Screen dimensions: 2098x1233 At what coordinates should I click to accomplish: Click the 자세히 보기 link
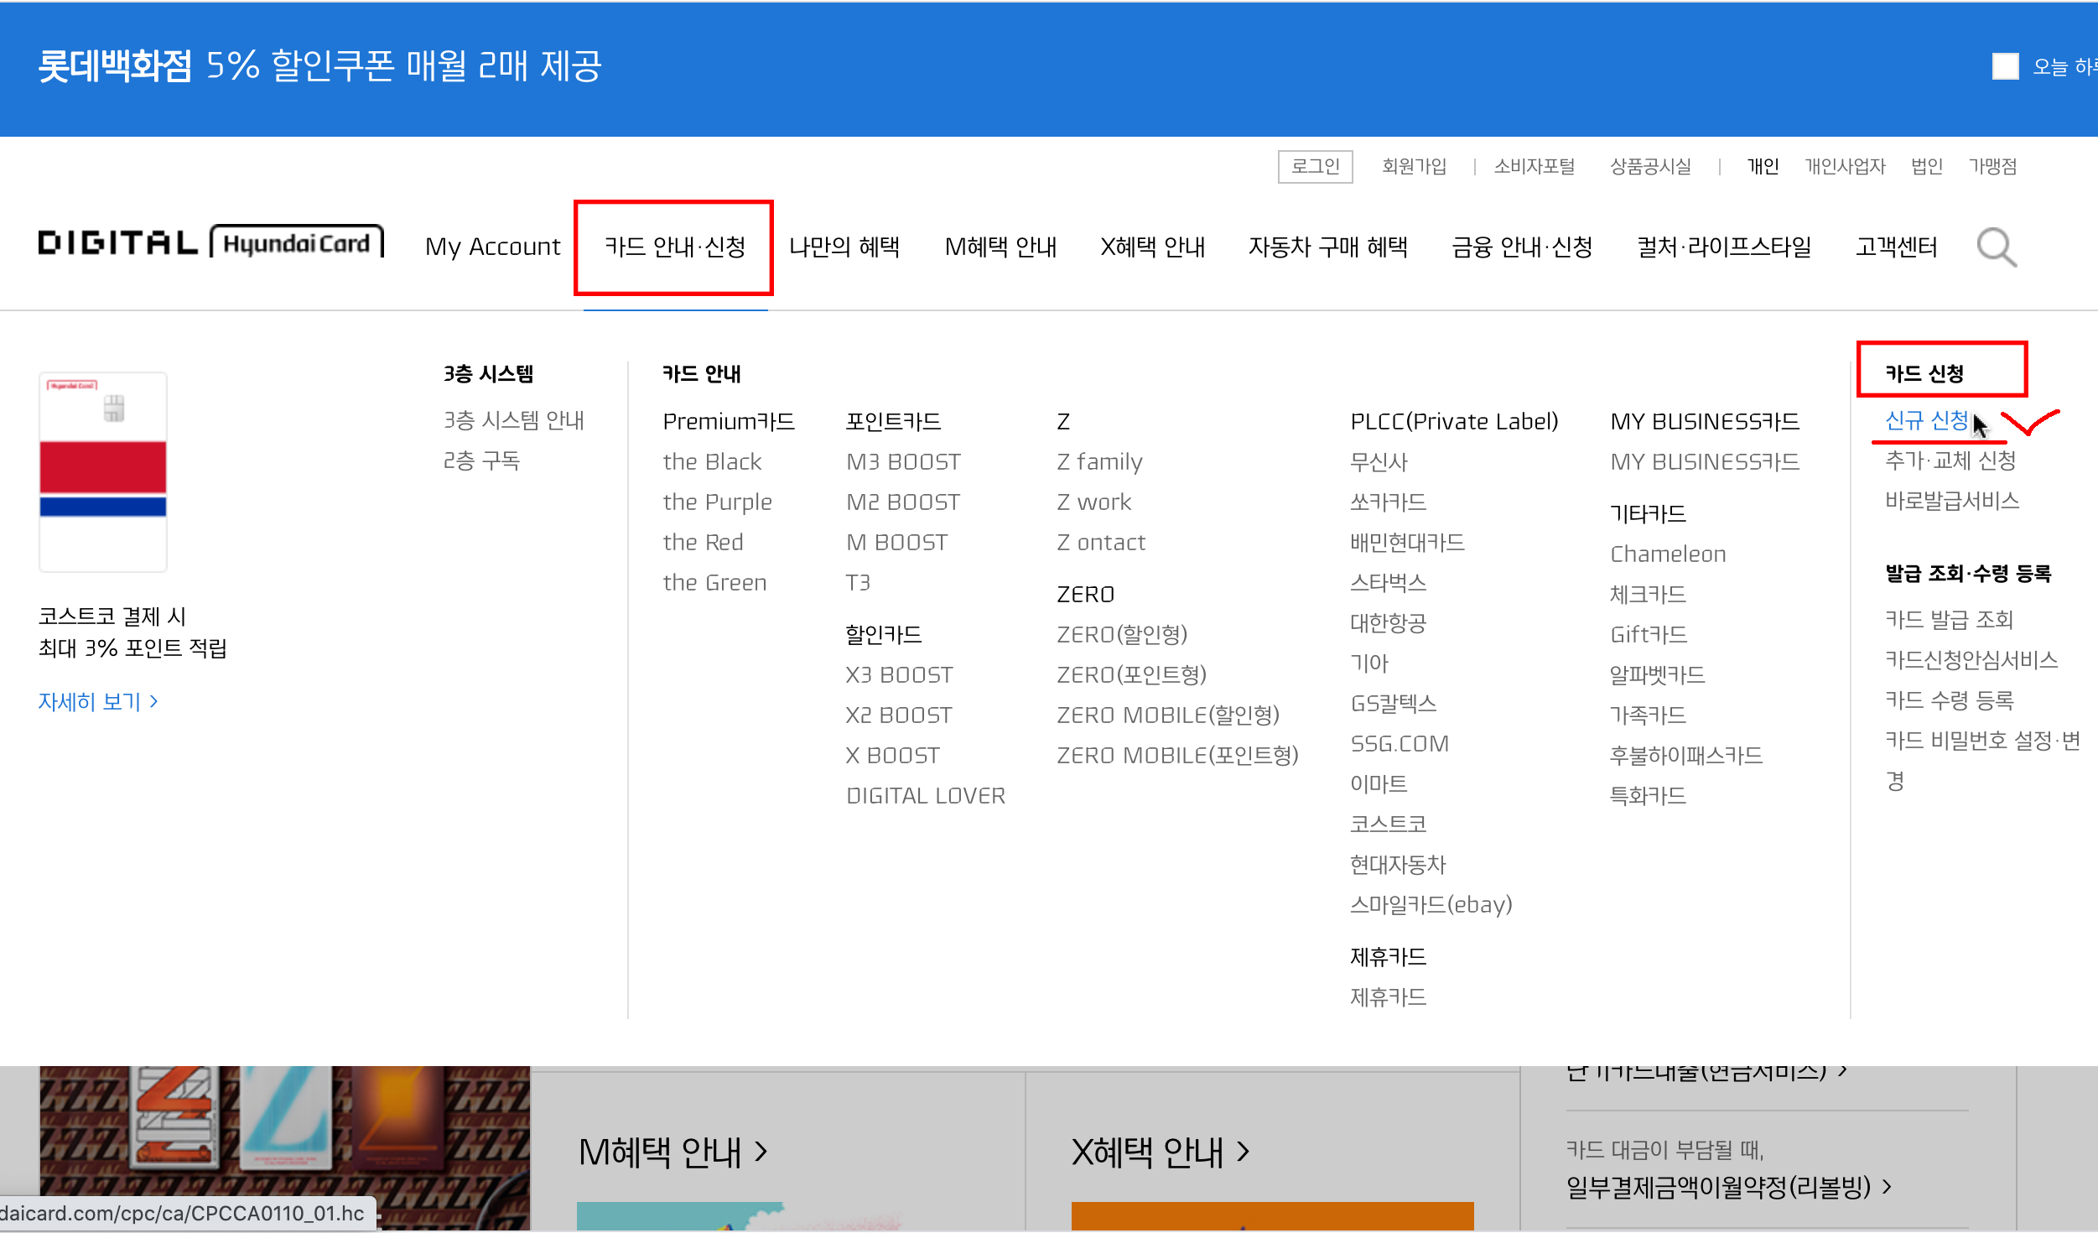coord(98,701)
